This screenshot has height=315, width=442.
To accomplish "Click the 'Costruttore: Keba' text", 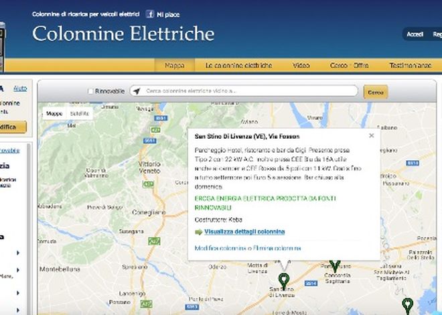I will tap(218, 219).
